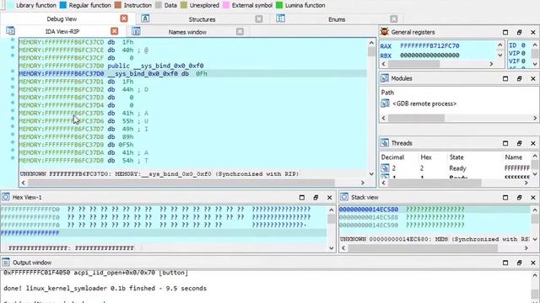The image size is (540, 303).
Task: Toggle the VIP flag value
Action: click(x=523, y=53)
